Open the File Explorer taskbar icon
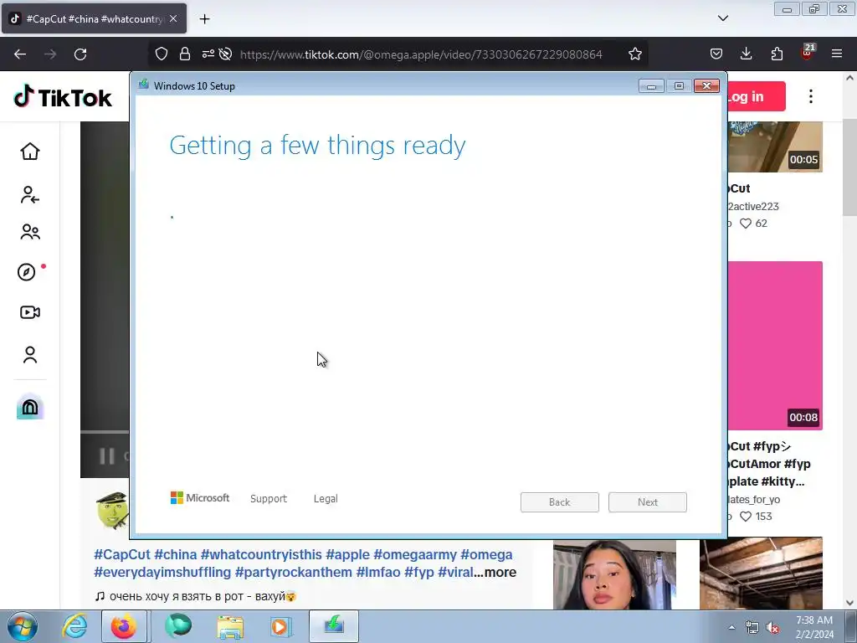 point(230,626)
